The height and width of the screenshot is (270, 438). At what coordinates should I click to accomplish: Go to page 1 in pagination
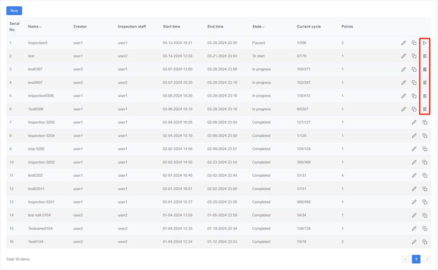(416, 259)
